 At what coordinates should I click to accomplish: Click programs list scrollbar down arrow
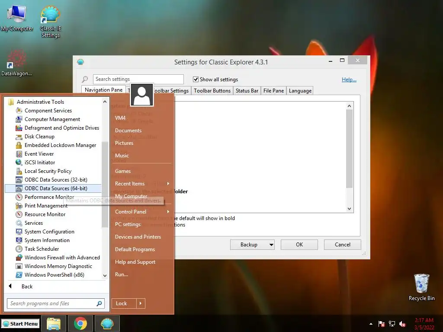tap(105, 275)
